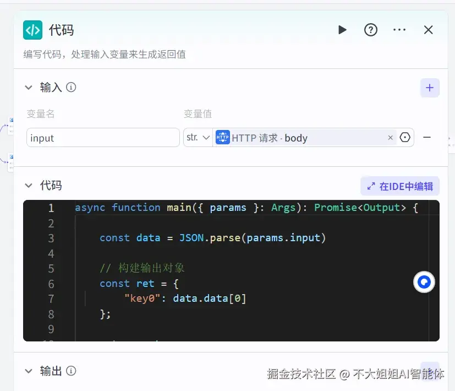455x391 pixels.
Task: Click the input variable name field
Action: (102, 138)
